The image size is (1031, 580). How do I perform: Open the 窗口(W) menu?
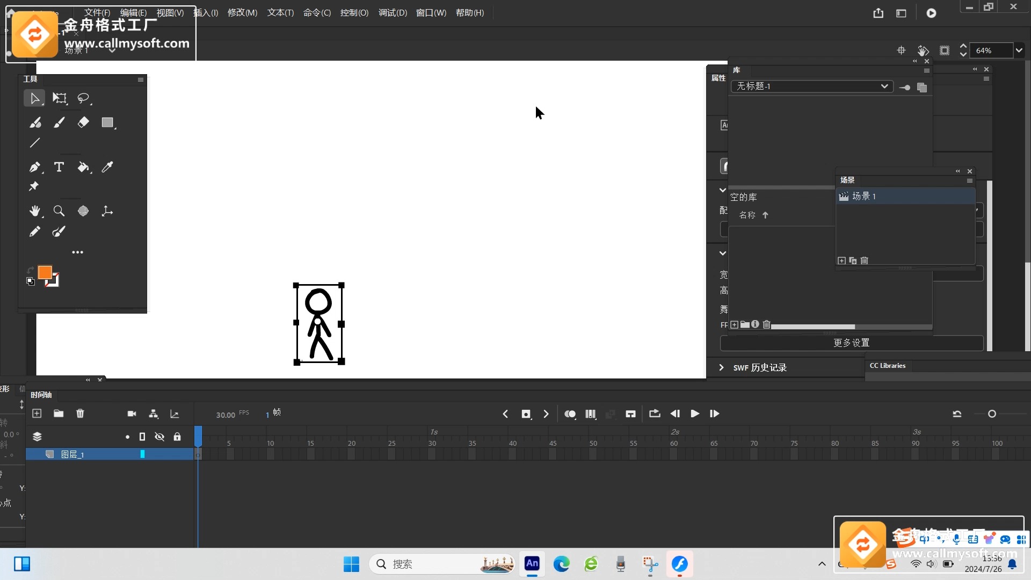(431, 12)
